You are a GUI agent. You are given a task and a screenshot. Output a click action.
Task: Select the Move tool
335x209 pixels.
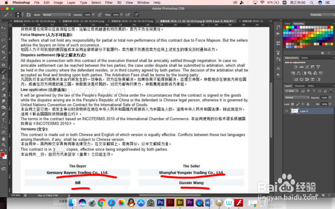(4, 28)
